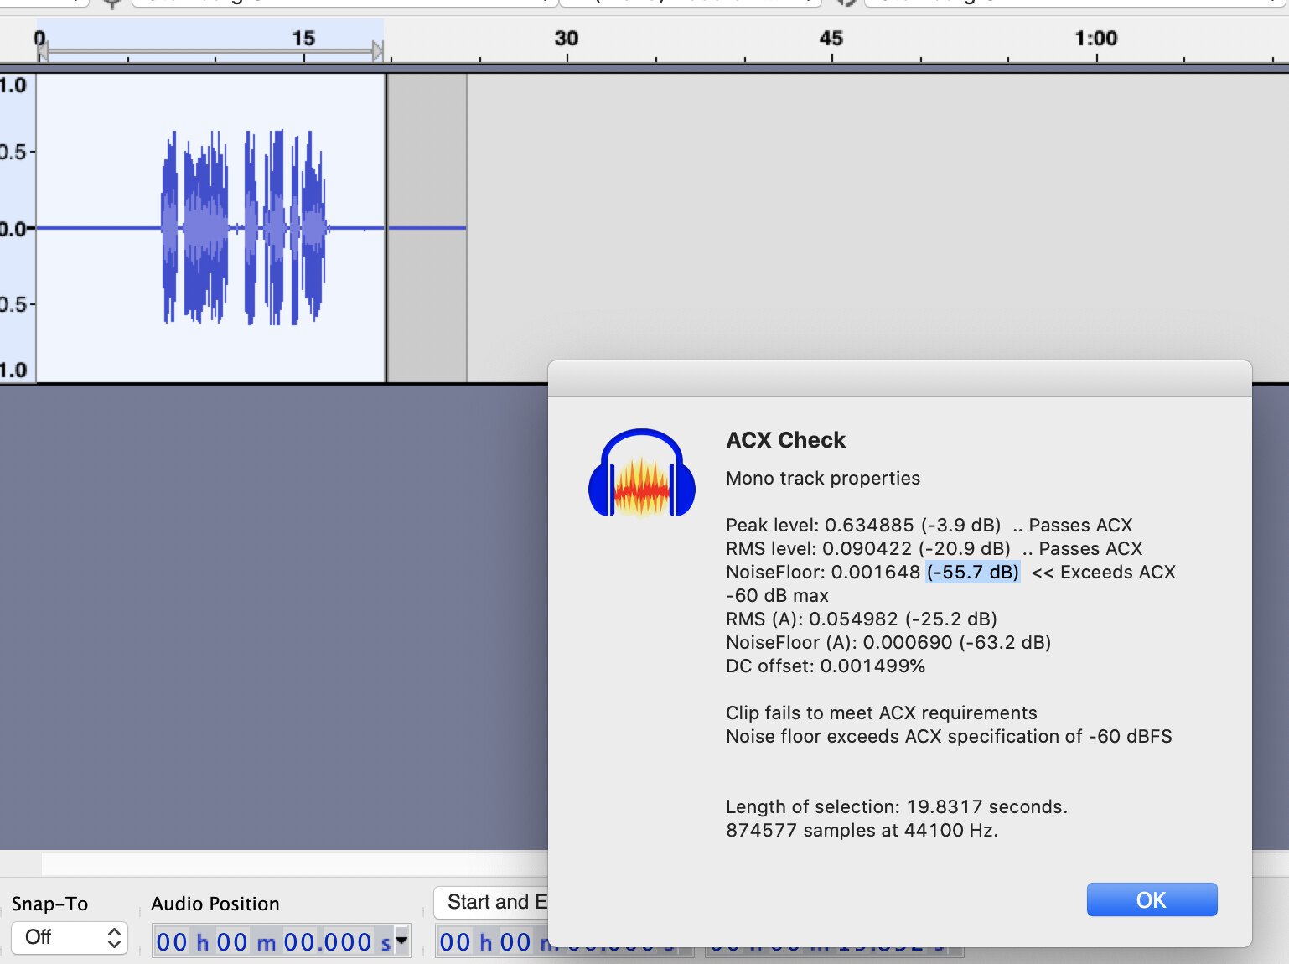Click the blue waveform in the selected clip
Screen dimensions: 1289x964
point(244,227)
